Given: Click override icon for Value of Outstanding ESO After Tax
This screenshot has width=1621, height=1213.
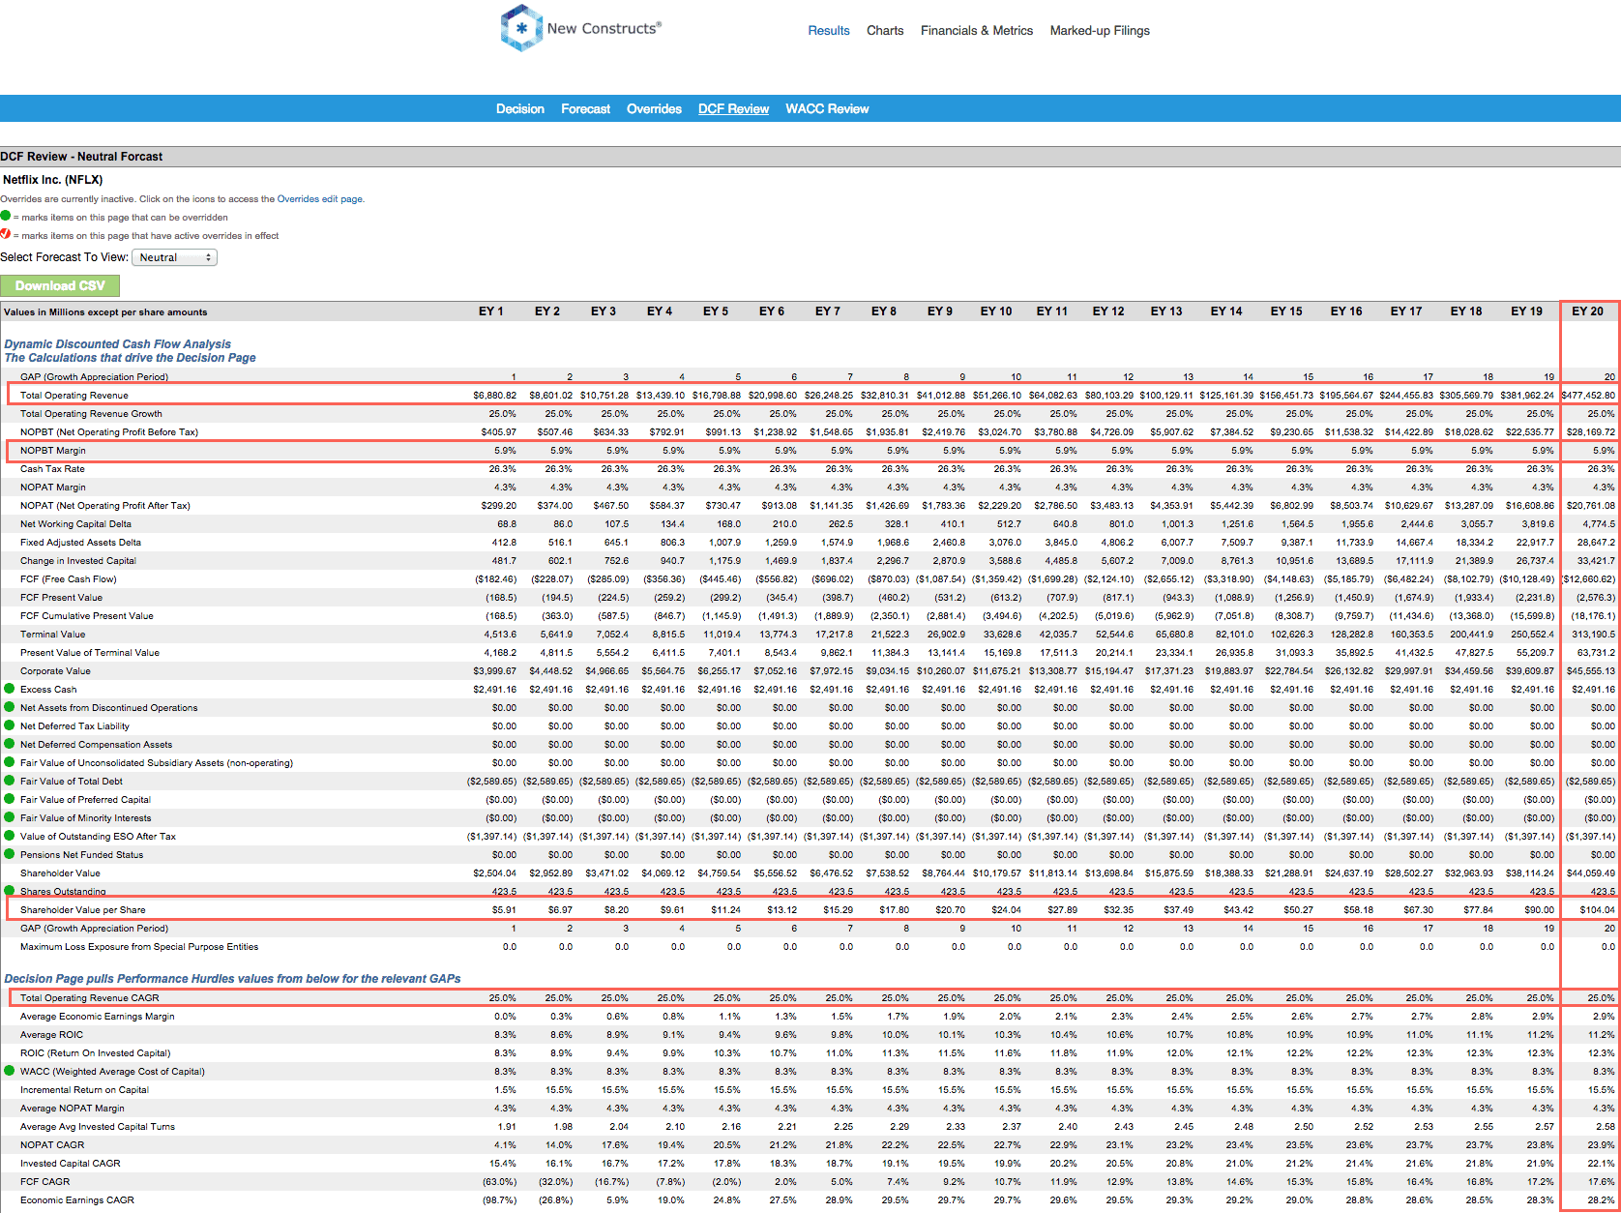Looking at the screenshot, I should click(10, 836).
